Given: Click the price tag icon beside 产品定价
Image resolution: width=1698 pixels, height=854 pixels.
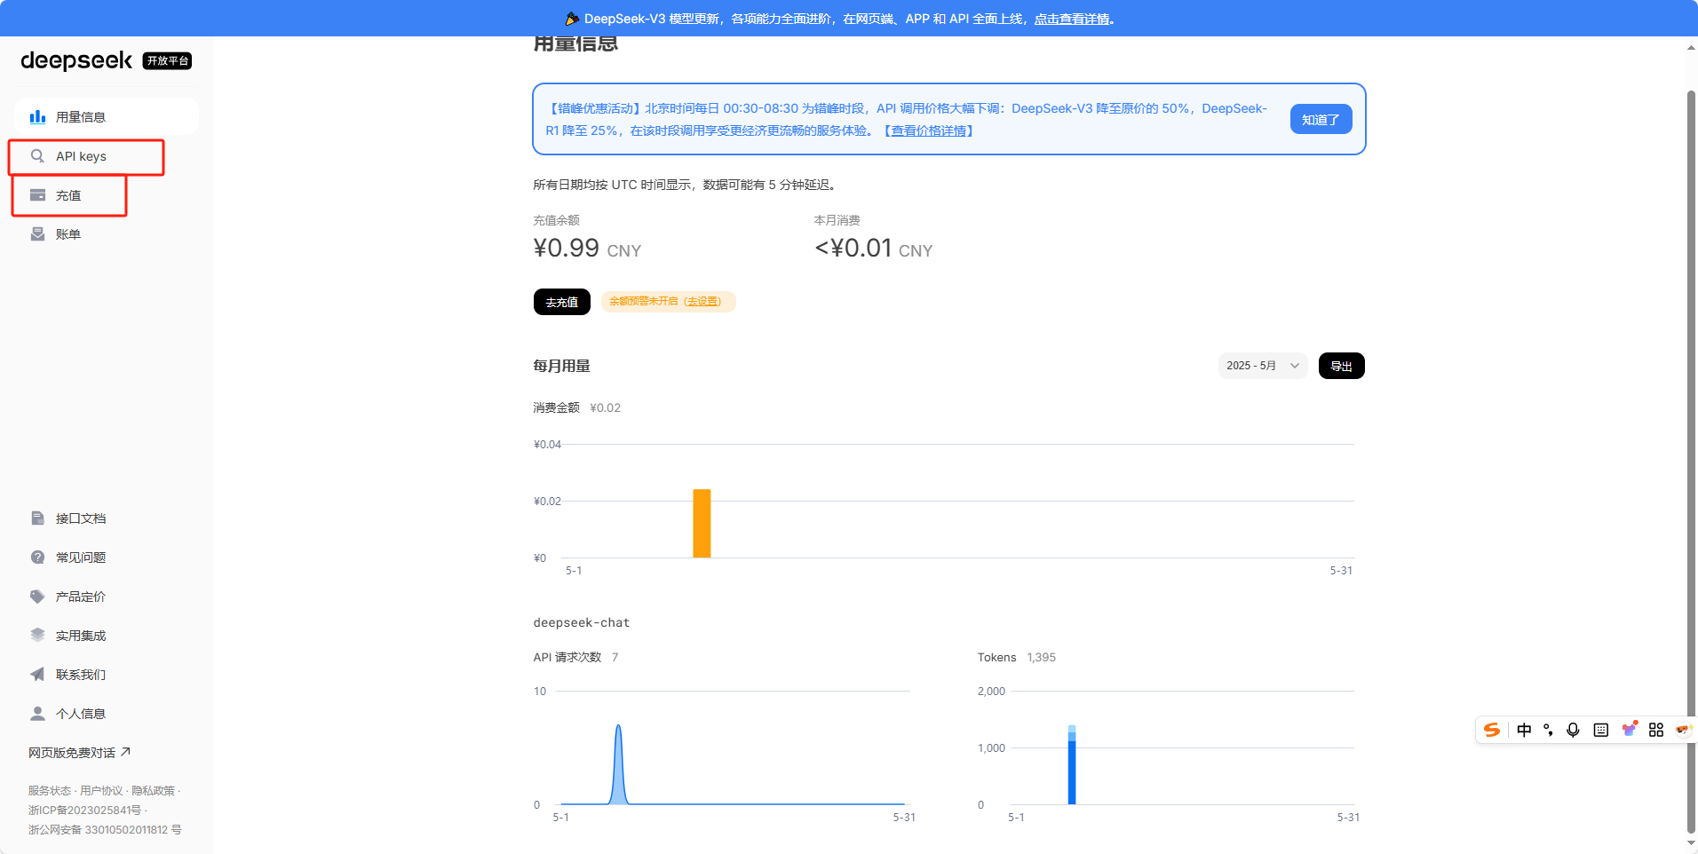Looking at the screenshot, I should pos(37,597).
